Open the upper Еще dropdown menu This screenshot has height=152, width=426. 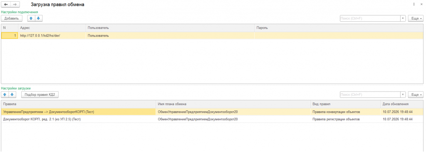pos(416,18)
